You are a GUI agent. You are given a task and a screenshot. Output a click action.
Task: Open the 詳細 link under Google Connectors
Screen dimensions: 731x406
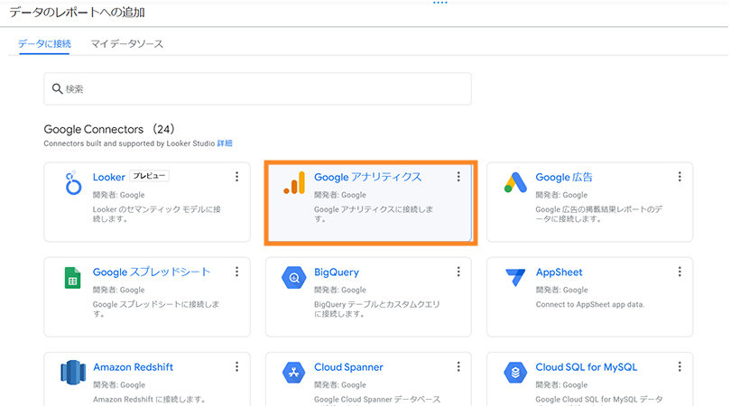225,143
